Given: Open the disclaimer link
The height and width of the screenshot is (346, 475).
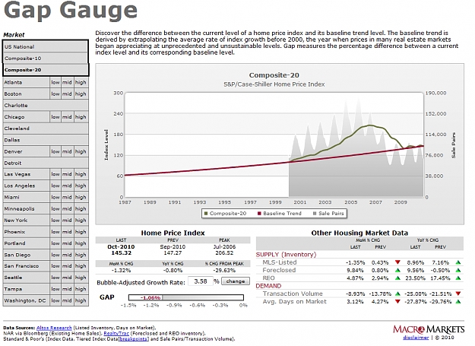Looking at the screenshot, I should click(416, 338).
